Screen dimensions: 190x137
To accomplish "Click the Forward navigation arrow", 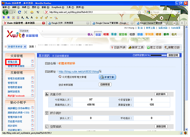I will tap(11, 12).
